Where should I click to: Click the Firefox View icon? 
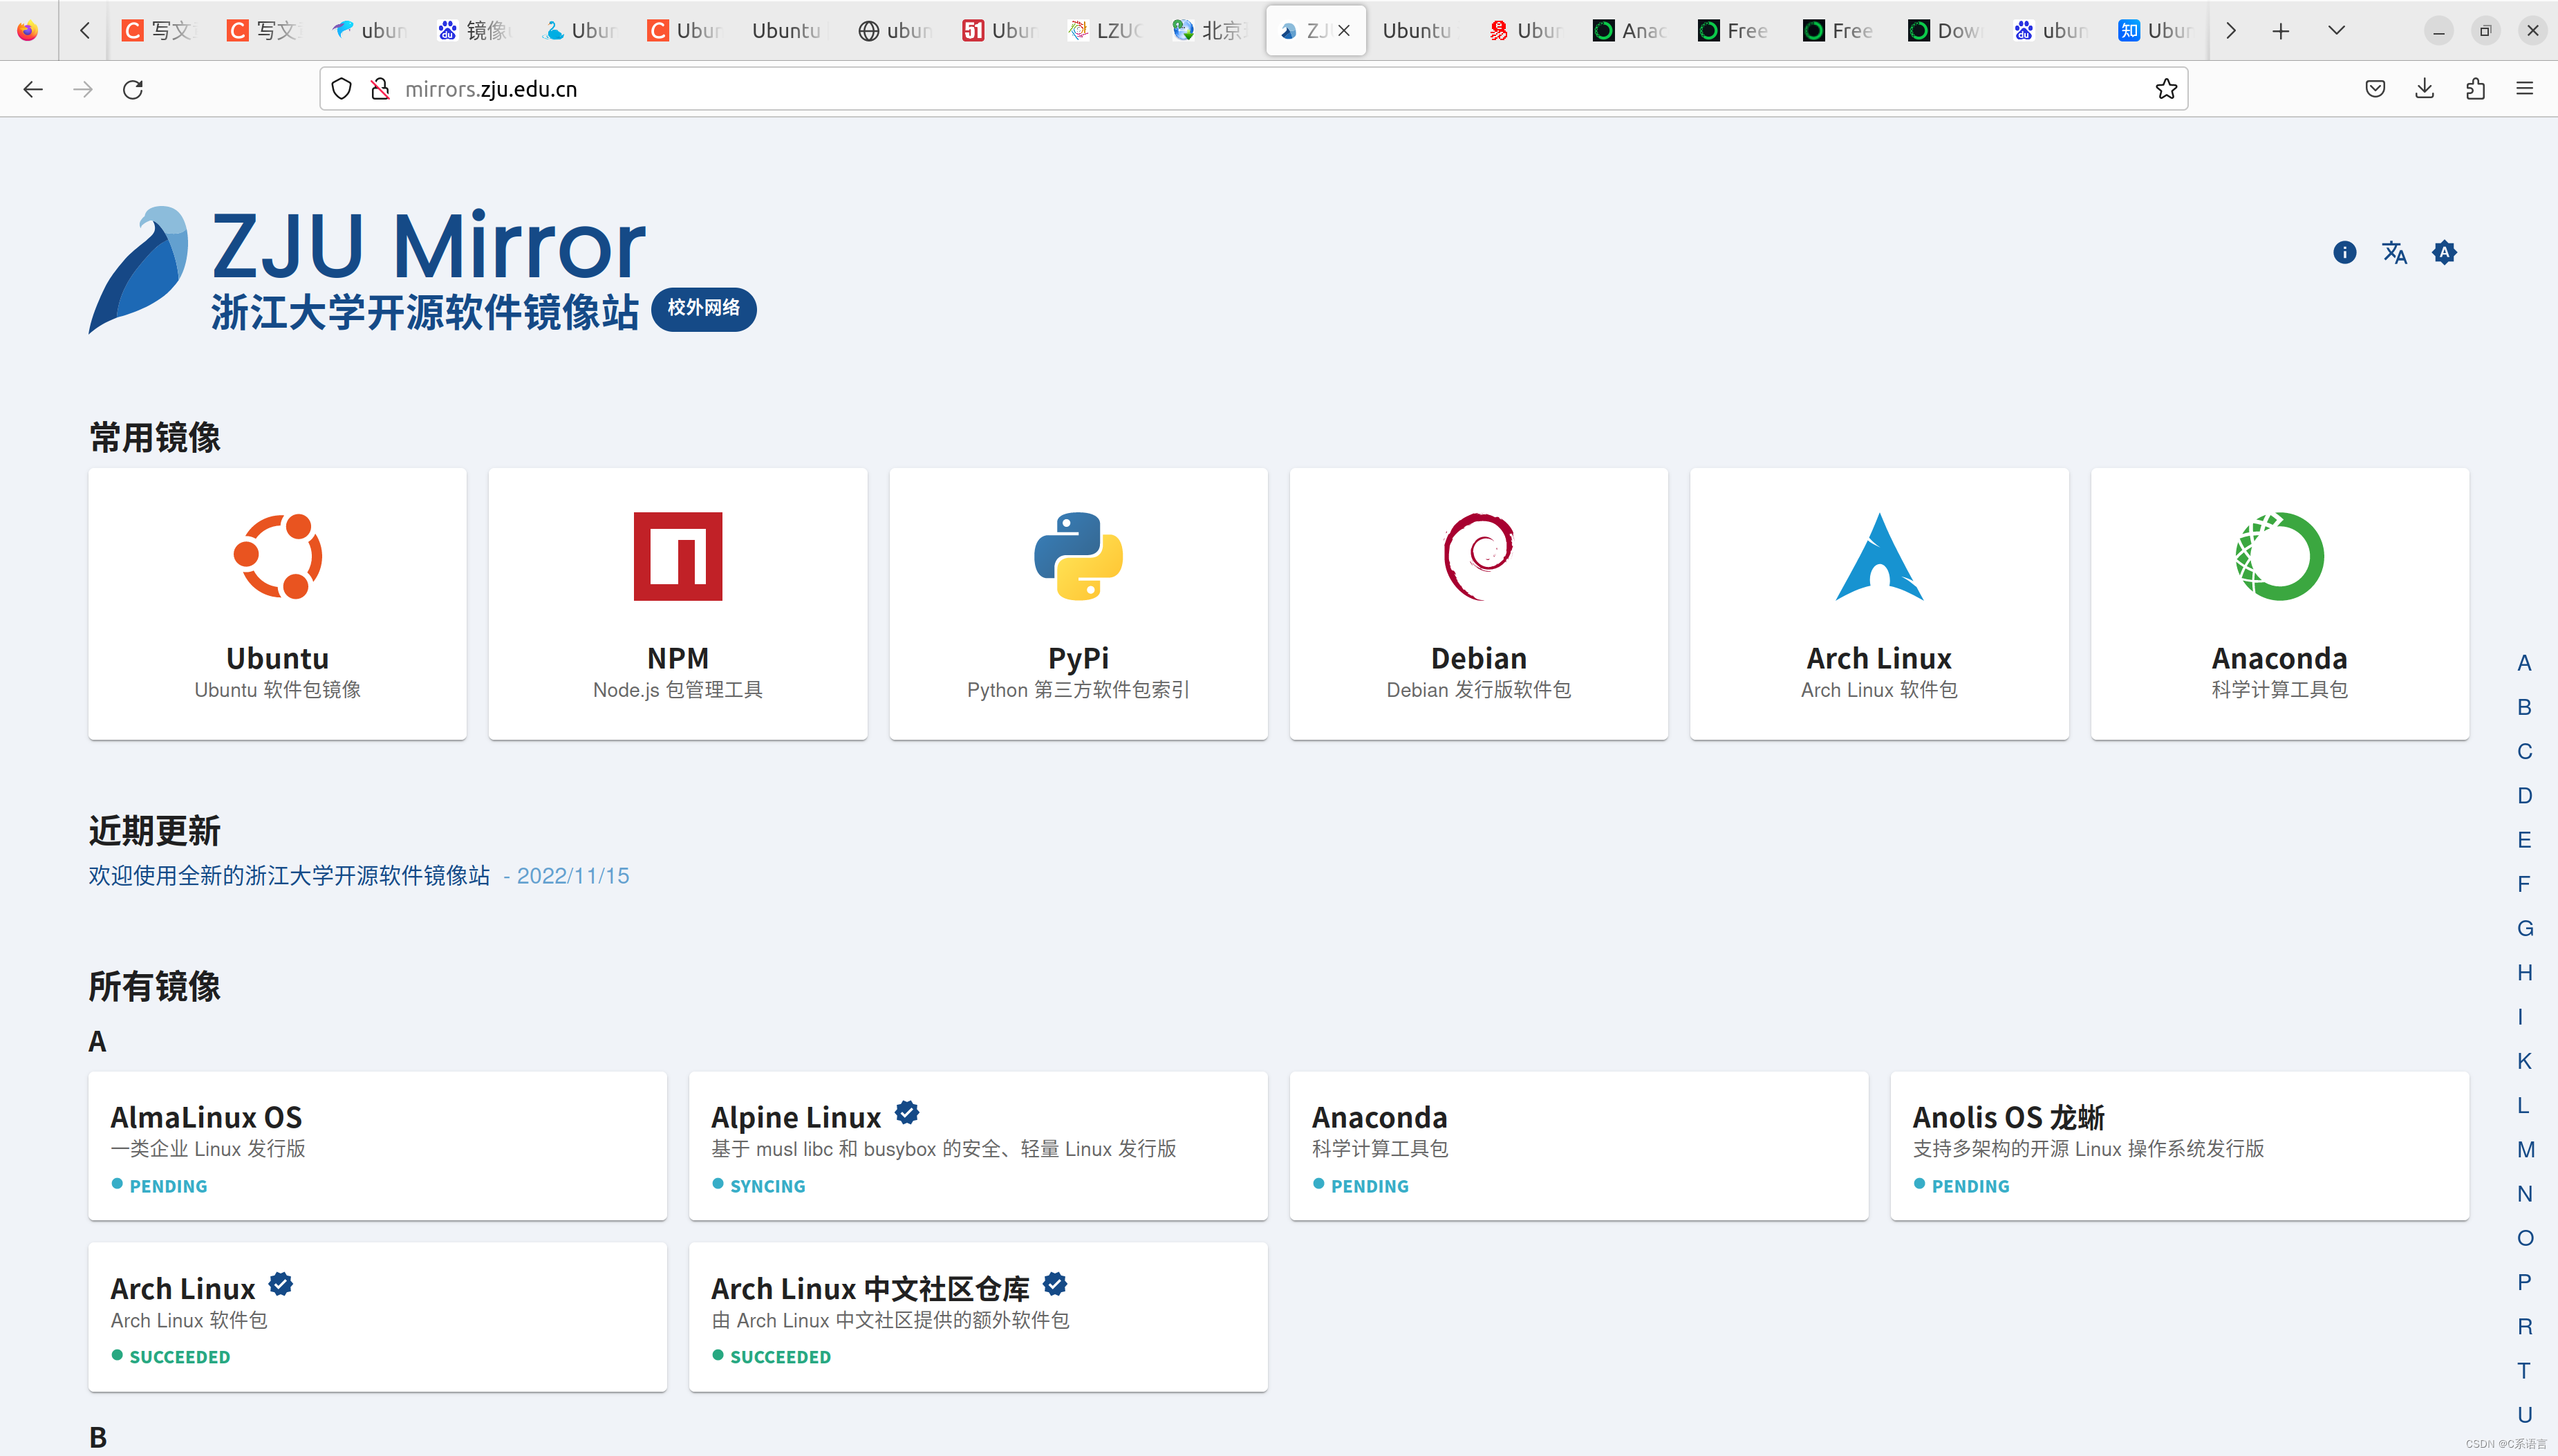[27, 31]
